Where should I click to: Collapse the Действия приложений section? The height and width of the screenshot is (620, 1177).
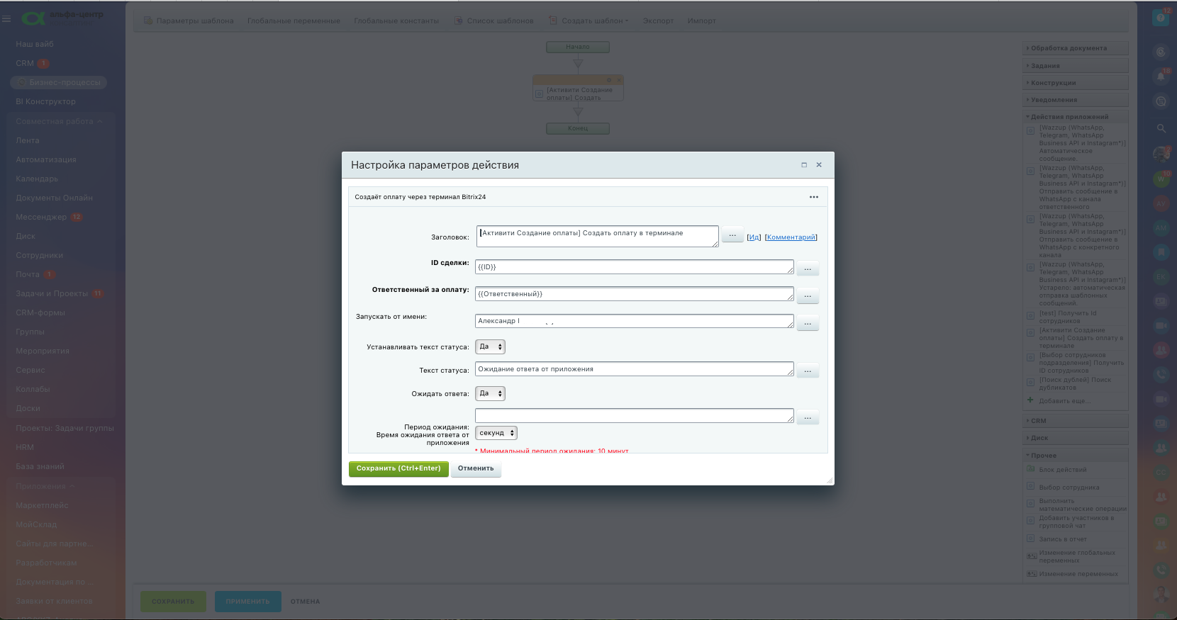click(1075, 117)
